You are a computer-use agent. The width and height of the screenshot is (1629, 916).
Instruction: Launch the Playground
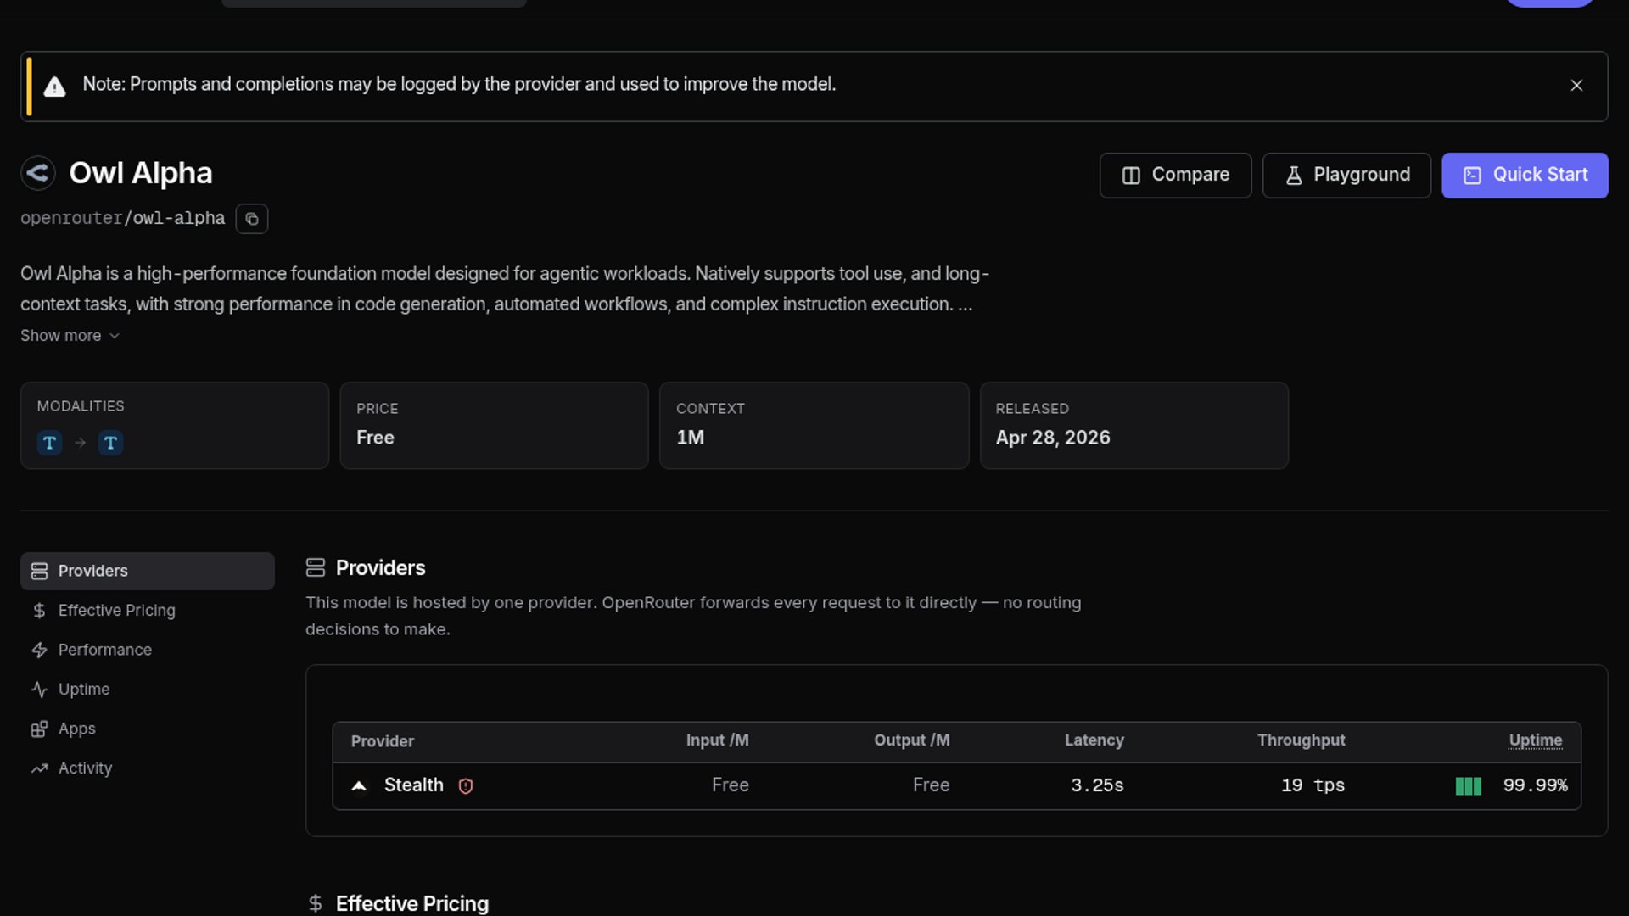point(1346,176)
